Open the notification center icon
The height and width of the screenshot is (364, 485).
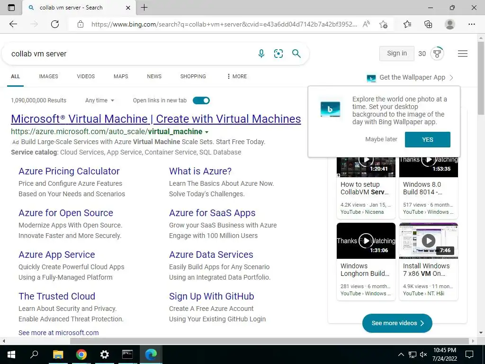(x=469, y=355)
